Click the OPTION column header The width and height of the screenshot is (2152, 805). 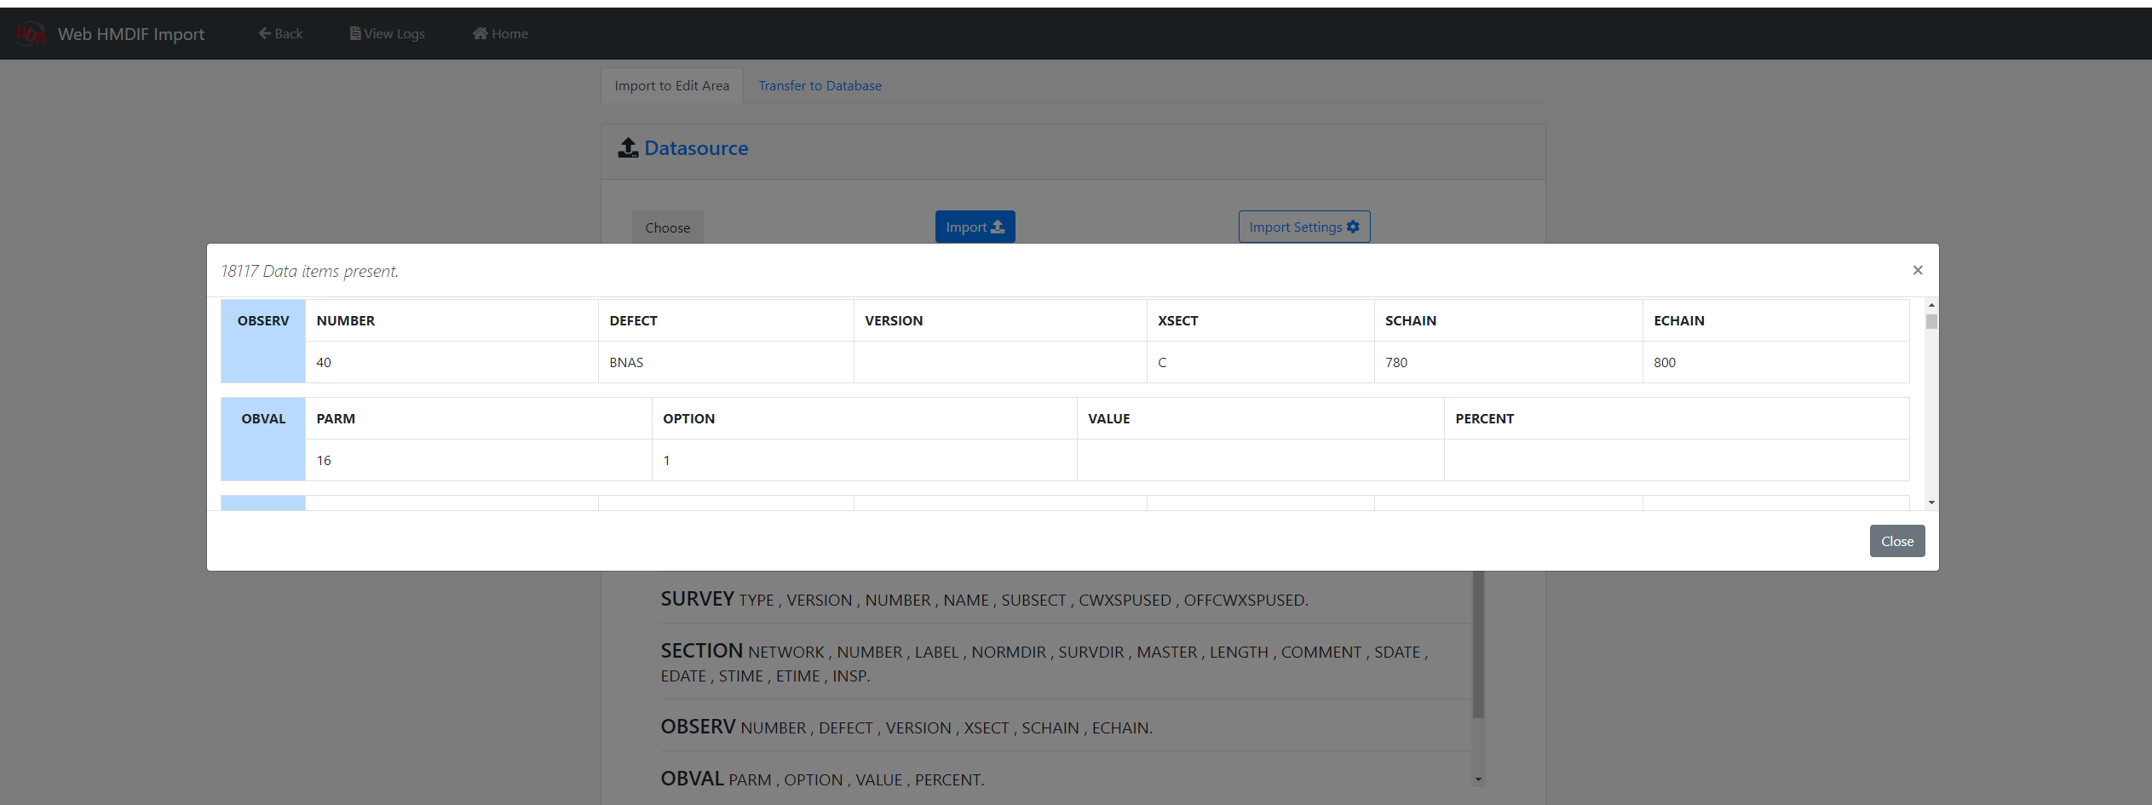(865, 418)
